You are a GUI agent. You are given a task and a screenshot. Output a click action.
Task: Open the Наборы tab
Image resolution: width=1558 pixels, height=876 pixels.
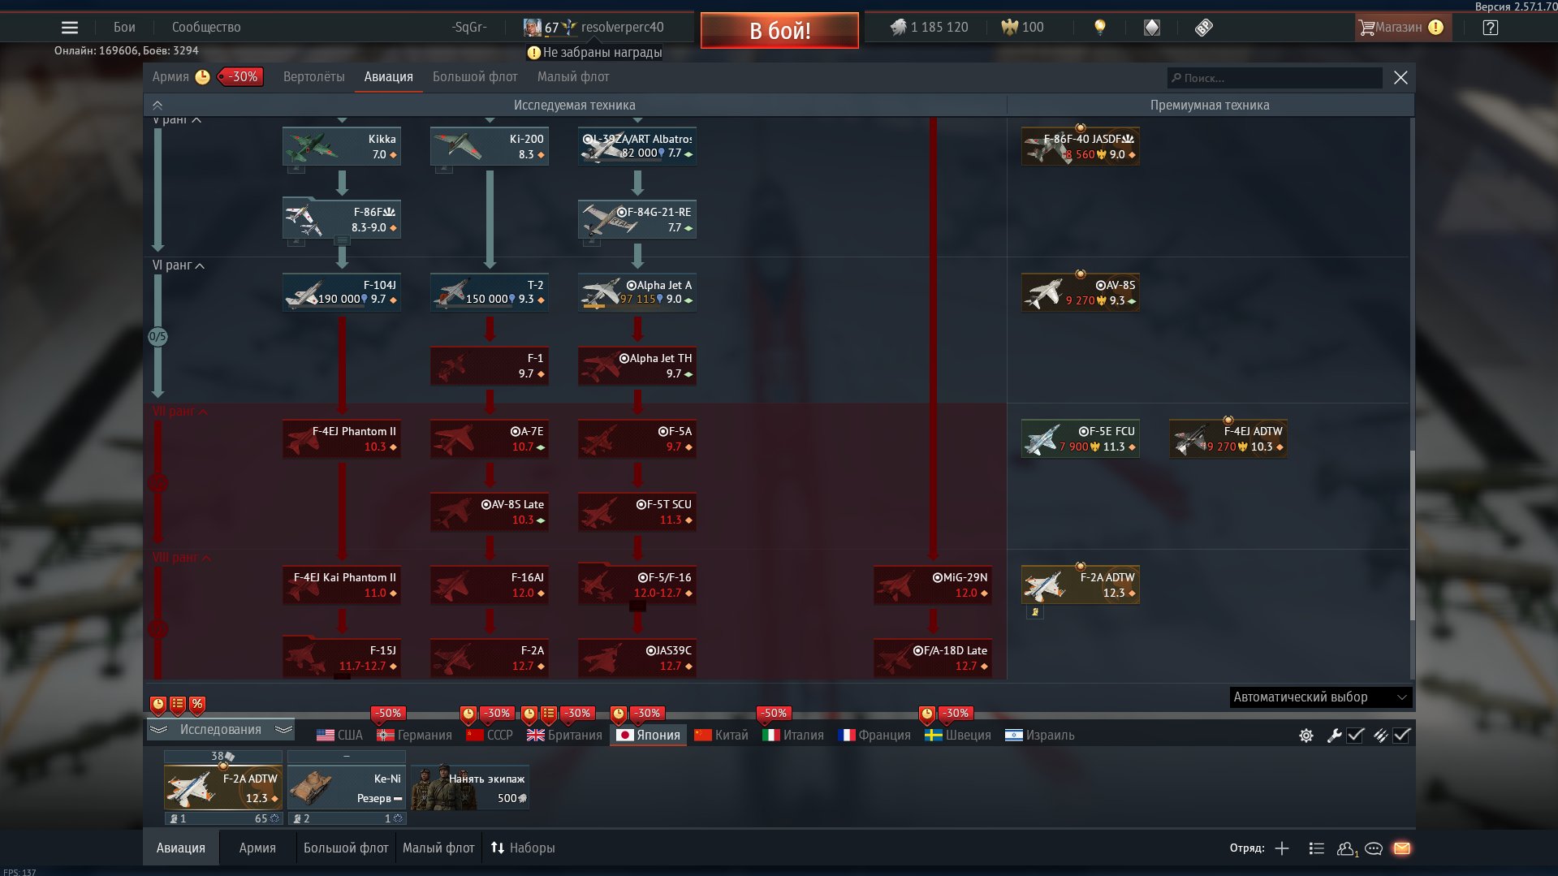(x=523, y=848)
